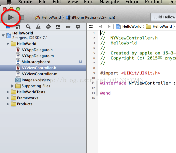Open NYAppDelegate.m file
The width and height of the screenshot is (176, 153).
click(x=43, y=56)
